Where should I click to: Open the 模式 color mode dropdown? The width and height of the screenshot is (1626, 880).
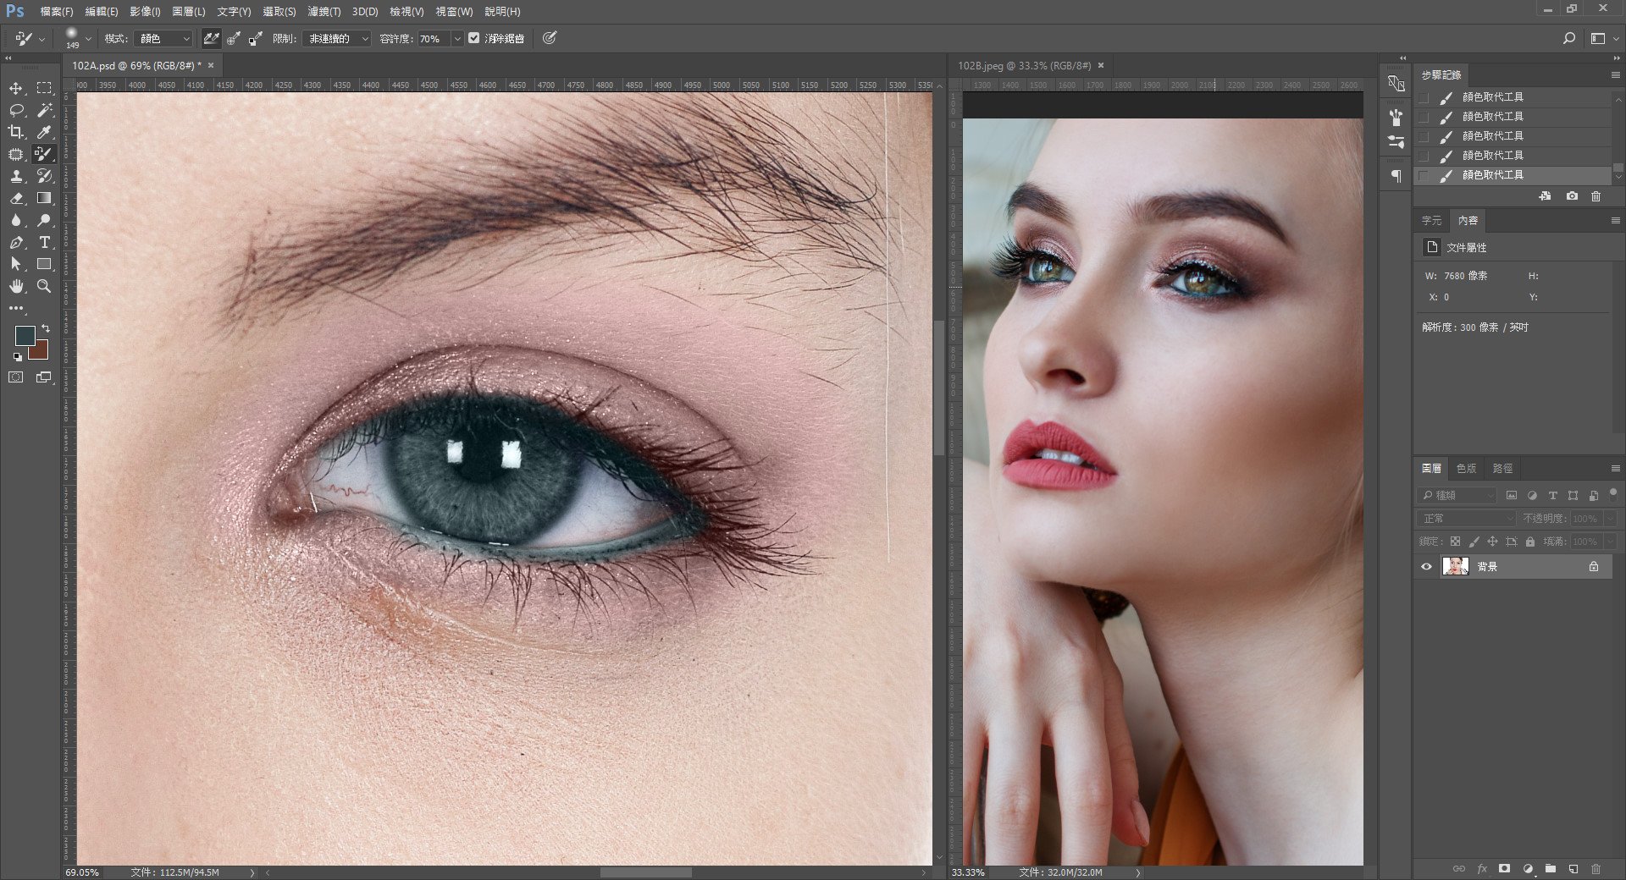point(163,39)
